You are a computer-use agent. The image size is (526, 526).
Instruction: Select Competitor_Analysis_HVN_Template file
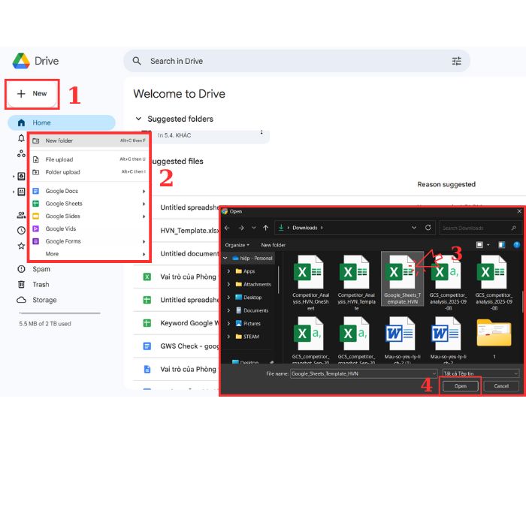(356, 283)
